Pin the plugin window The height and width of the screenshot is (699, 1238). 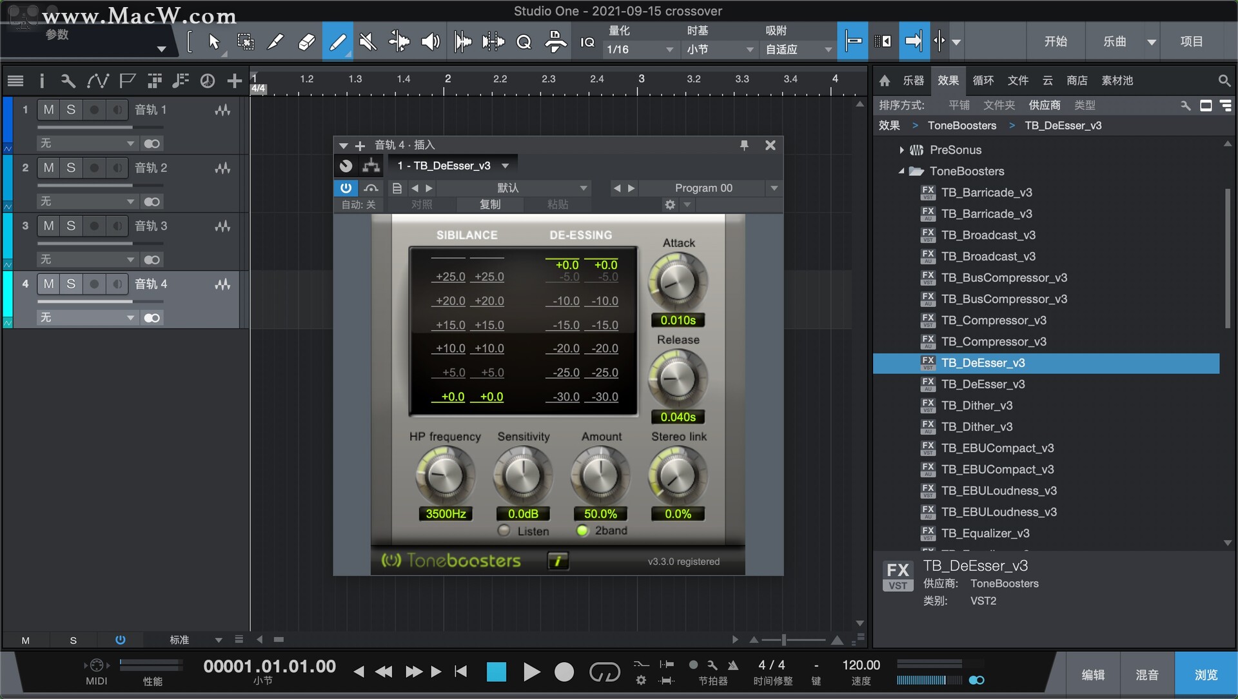[744, 145]
